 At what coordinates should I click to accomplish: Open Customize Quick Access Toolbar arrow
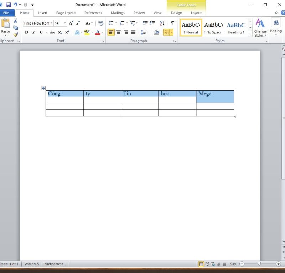pyautogui.click(x=32, y=5)
